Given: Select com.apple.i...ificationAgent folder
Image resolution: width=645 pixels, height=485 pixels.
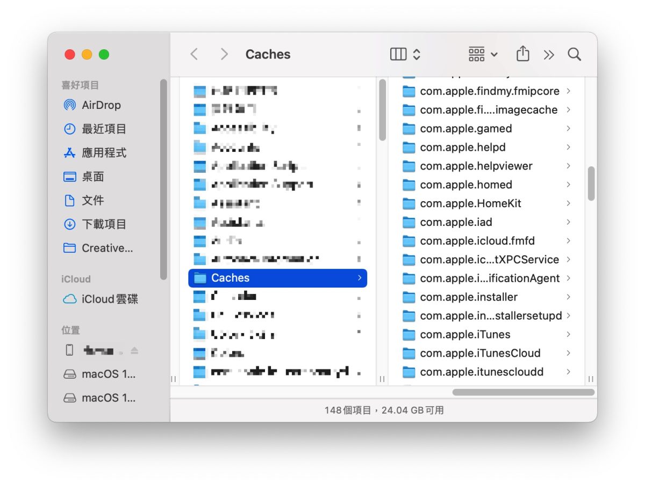Looking at the screenshot, I should (486, 278).
